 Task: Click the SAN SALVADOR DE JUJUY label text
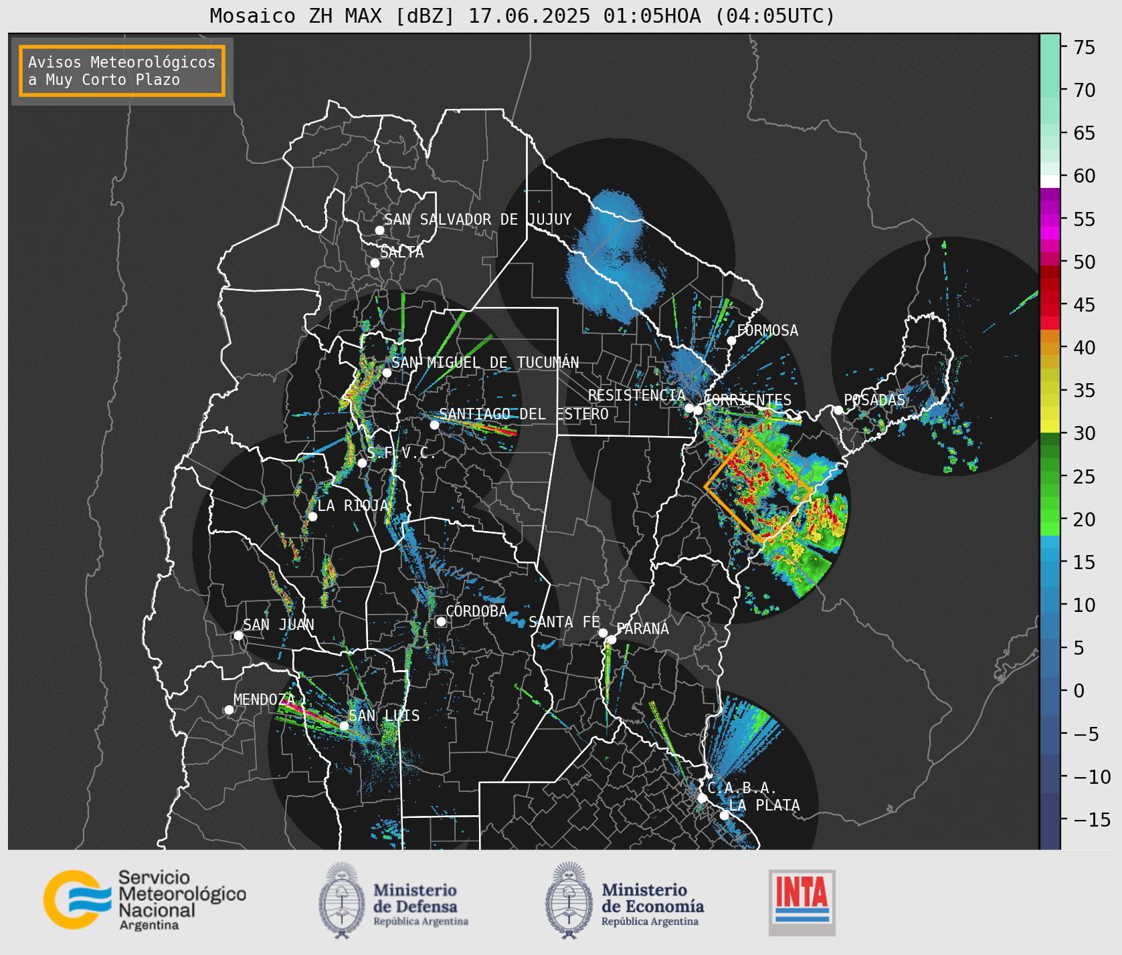pyautogui.click(x=478, y=219)
